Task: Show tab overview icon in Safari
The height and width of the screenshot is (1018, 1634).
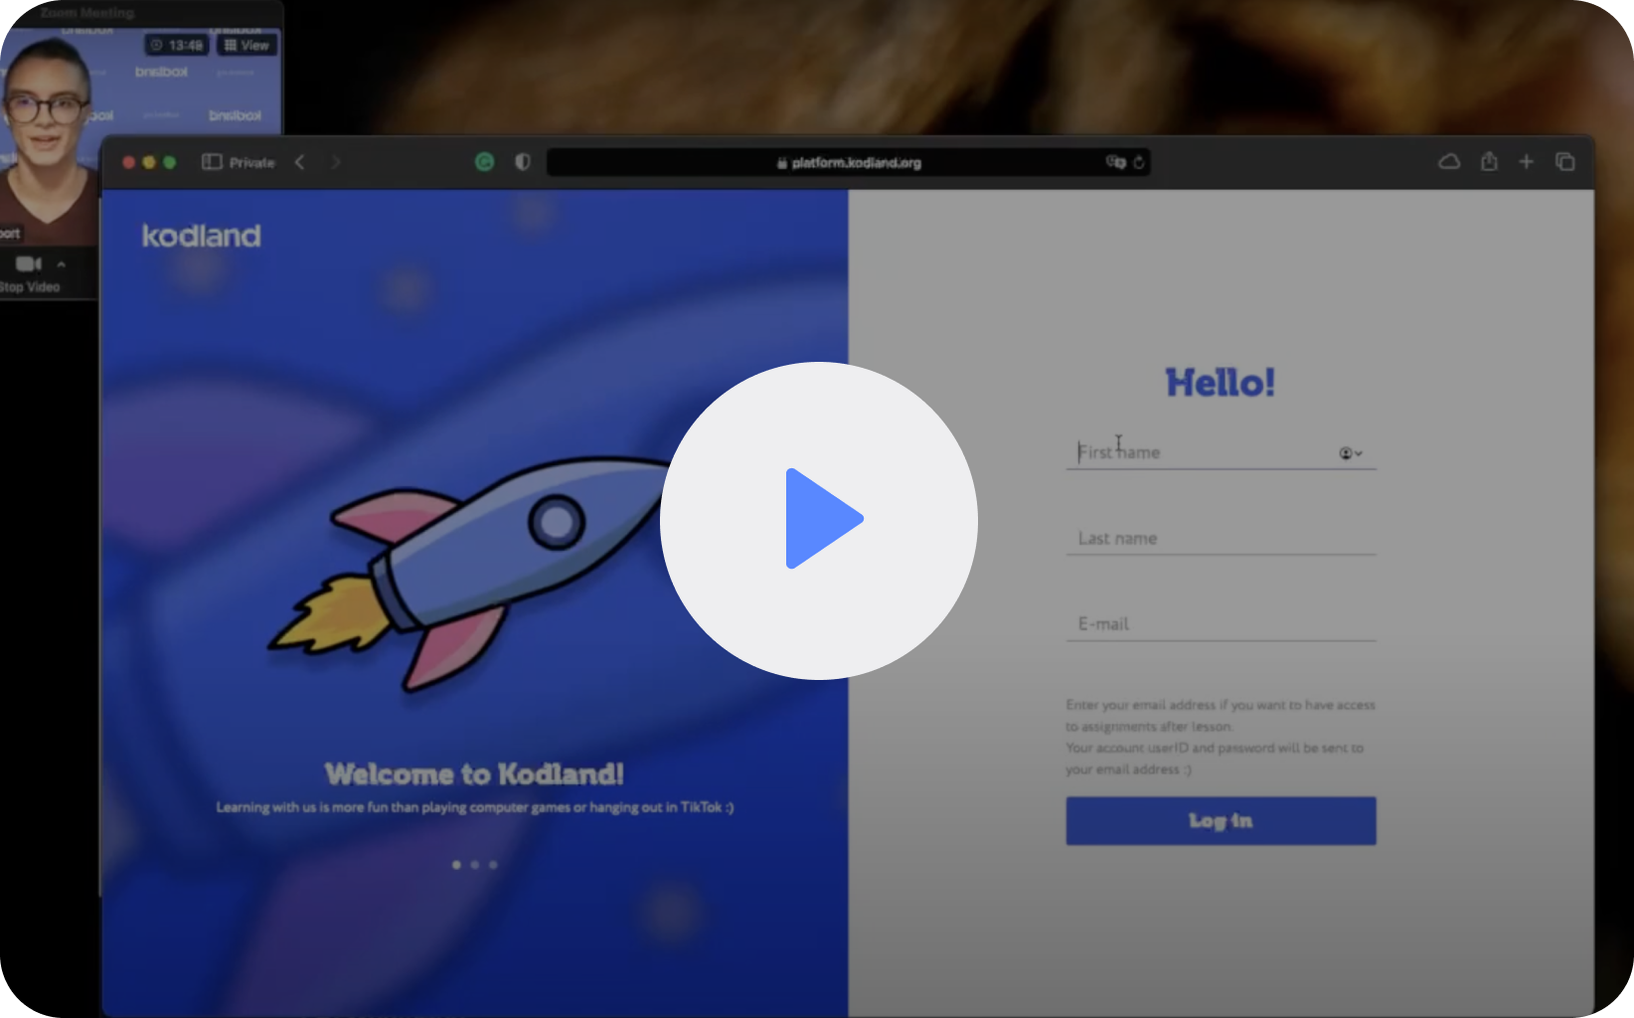Action: [x=1565, y=161]
